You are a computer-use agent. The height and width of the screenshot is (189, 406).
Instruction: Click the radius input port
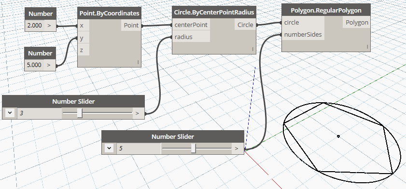191,37
